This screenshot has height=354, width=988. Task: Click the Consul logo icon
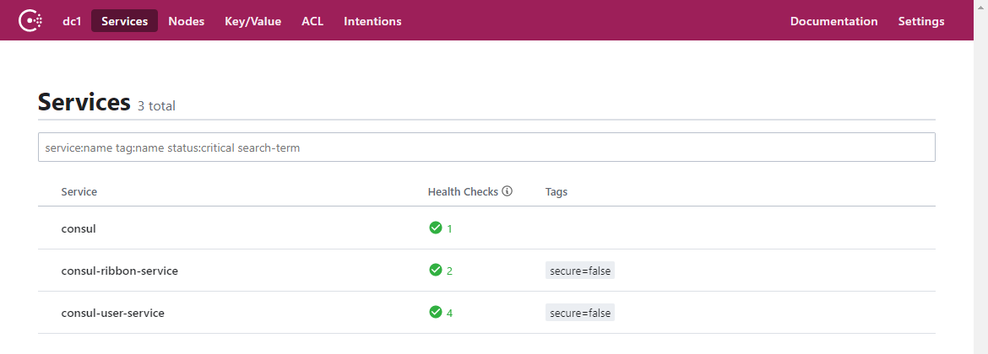(31, 21)
